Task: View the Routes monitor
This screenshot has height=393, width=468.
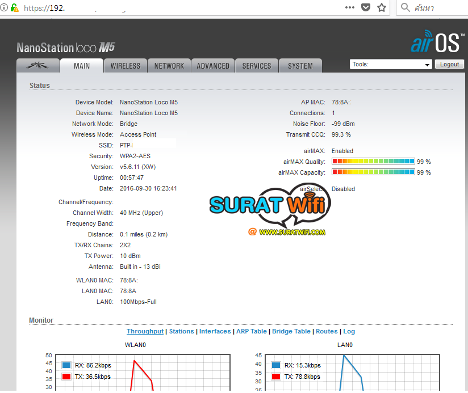Action: click(327, 331)
